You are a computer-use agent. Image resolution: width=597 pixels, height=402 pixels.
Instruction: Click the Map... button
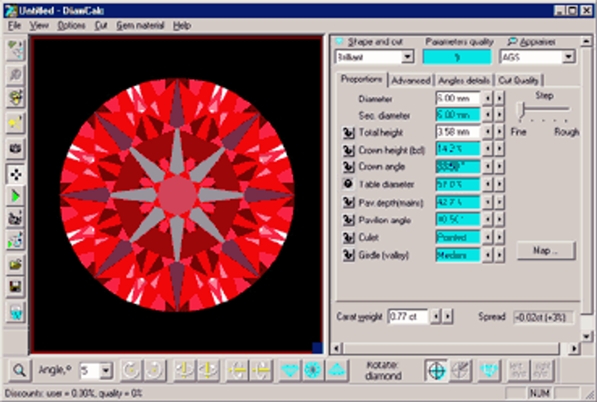546,250
